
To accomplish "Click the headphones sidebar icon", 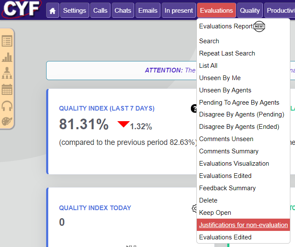I will click(7, 105).
